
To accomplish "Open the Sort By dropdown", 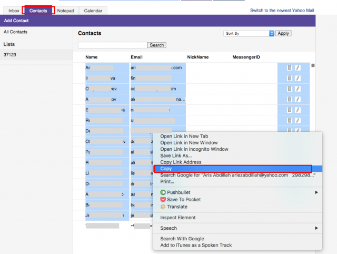I will click(249, 33).
